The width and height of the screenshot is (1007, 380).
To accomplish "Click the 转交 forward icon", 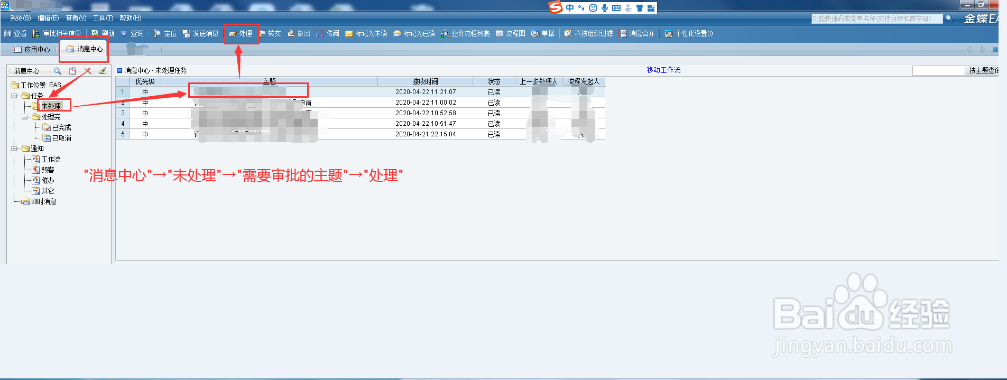I will 262,33.
